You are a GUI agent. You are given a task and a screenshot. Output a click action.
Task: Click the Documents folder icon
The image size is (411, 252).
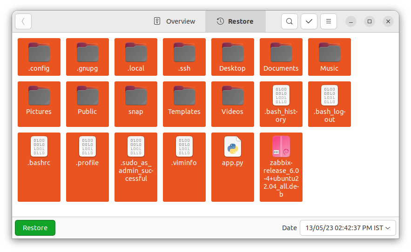(x=281, y=52)
